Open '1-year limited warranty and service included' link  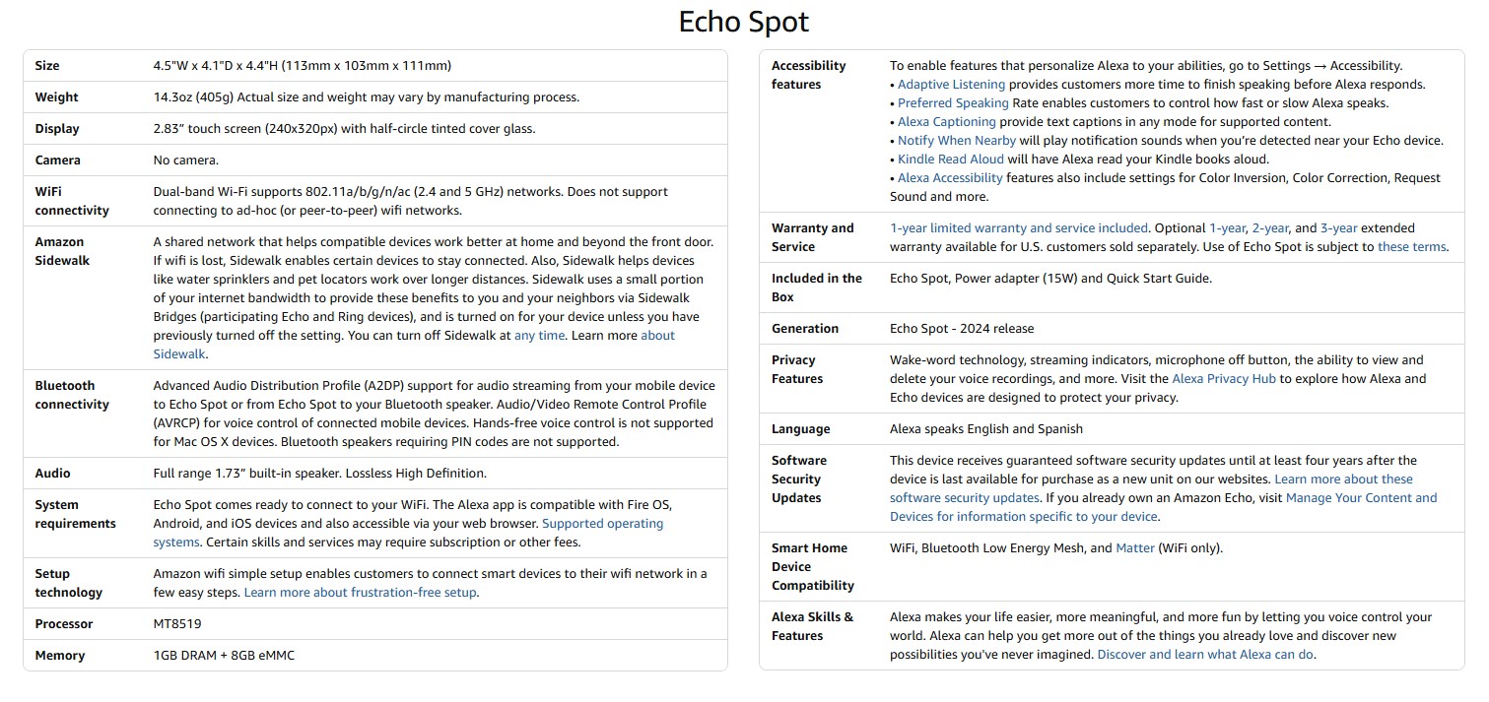click(1019, 227)
